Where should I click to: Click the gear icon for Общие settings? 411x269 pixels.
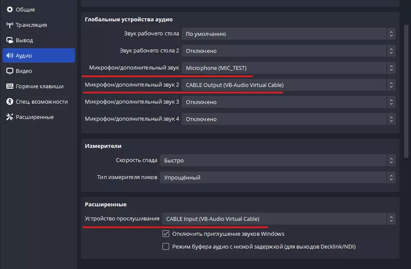pos(10,9)
